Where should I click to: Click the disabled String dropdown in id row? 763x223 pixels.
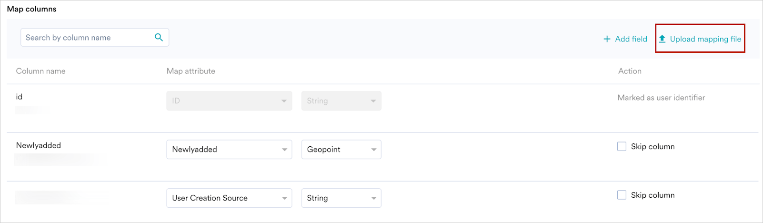341,101
